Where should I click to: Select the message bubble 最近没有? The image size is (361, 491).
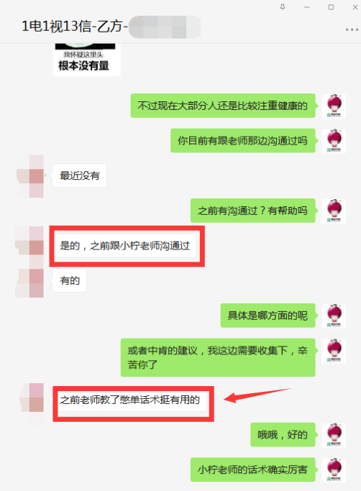click(x=80, y=175)
